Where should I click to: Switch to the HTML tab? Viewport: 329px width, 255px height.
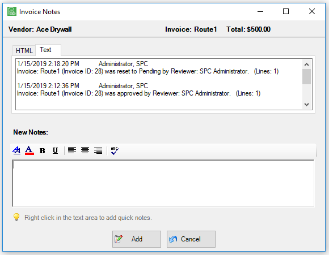tap(24, 51)
